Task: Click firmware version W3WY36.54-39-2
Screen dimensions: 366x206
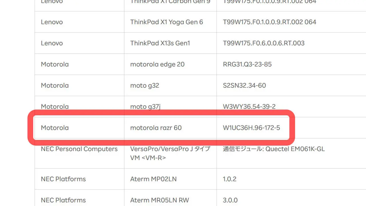Action: [249, 107]
